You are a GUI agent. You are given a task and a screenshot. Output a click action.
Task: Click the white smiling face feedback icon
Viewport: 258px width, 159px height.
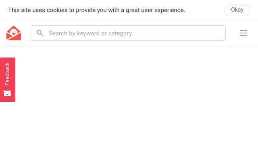click(x=7, y=93)
